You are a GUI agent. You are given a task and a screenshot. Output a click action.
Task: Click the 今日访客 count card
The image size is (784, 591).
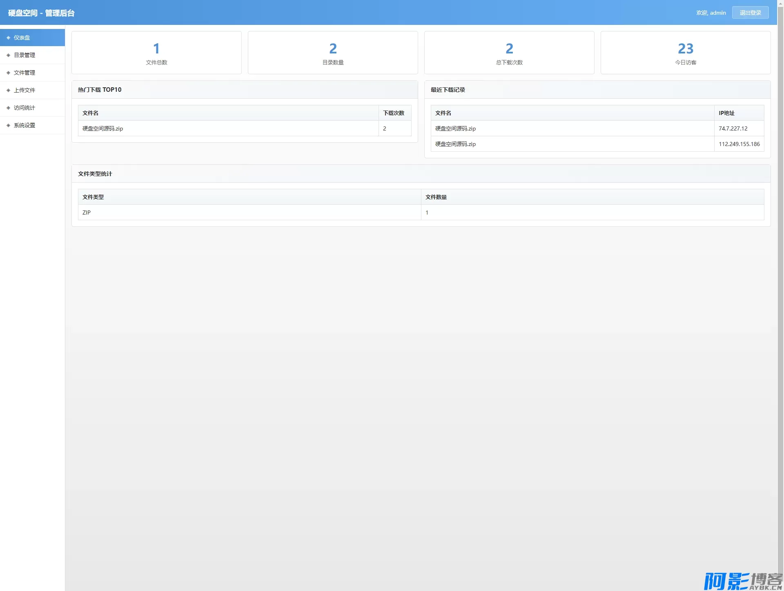tap(686, 53)
